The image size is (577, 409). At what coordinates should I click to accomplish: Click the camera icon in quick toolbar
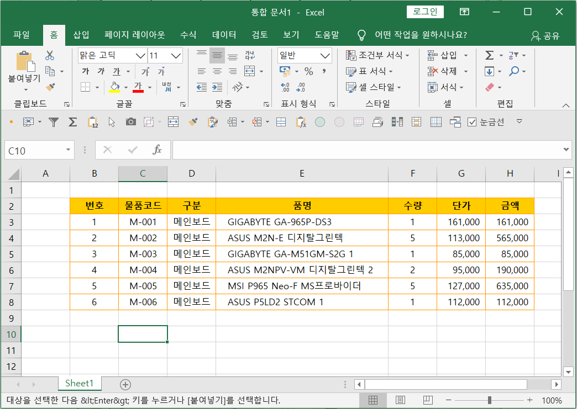click(x=130, y=122)
